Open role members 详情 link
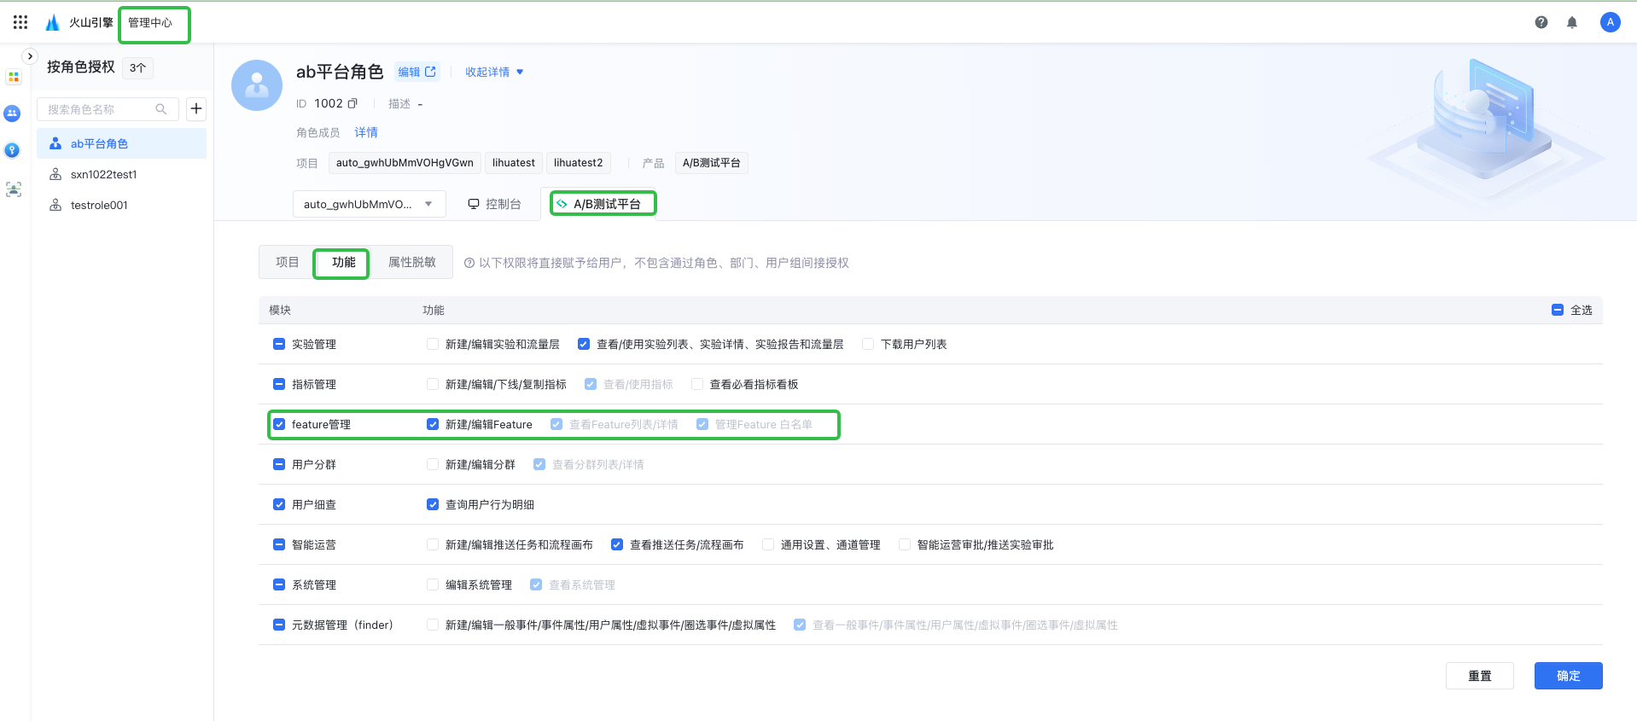 click(366, 132)
